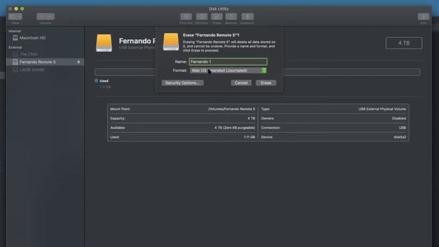
Task: Open Security Options in erase dialog
Action: click(182, 83)
